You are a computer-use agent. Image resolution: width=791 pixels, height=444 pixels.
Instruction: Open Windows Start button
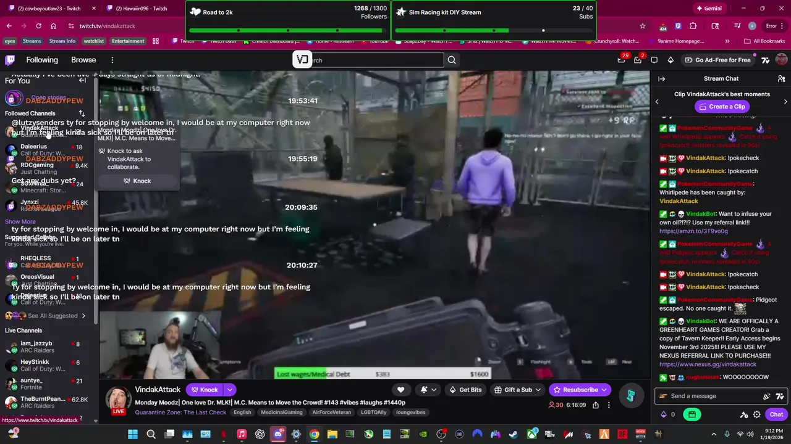point(133,434)
